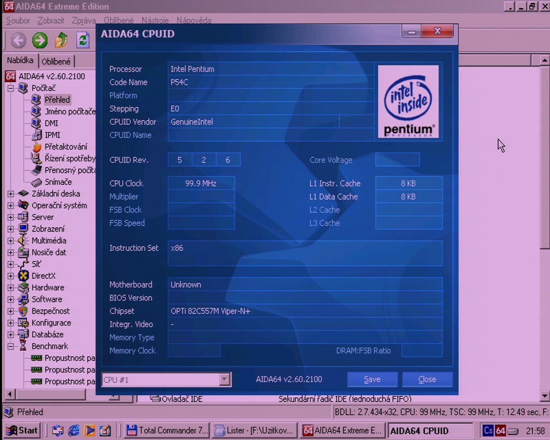Select Snímače sensor icon
The height and width of the screenshot is (440, 550).
(x=37, y=182)
